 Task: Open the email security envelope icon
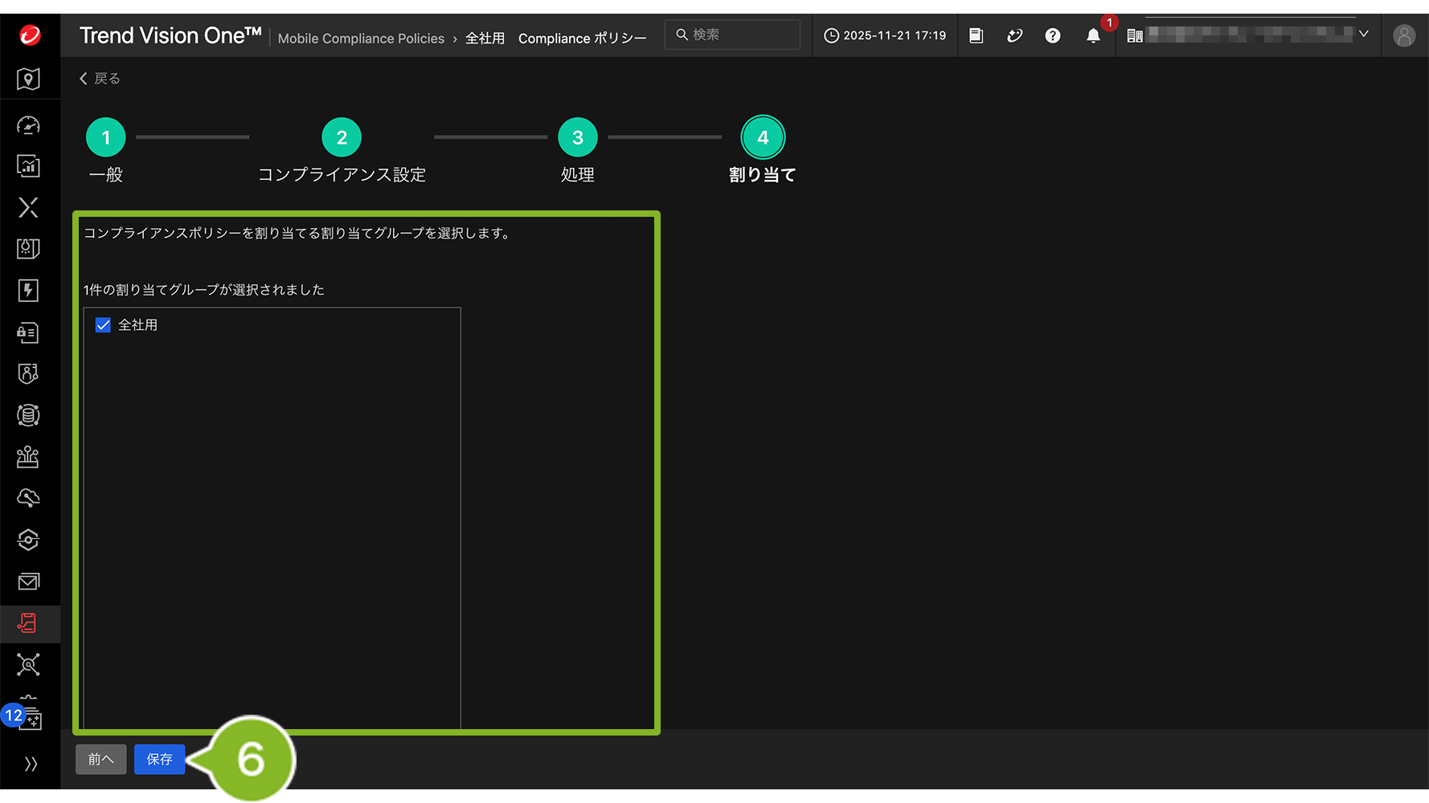29,581
